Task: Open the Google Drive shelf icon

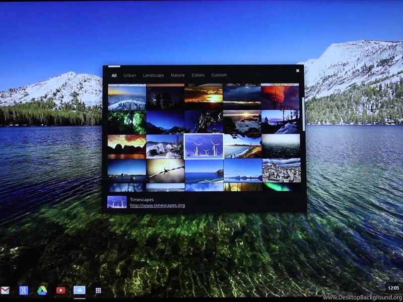Action: (x=42, y=290)
